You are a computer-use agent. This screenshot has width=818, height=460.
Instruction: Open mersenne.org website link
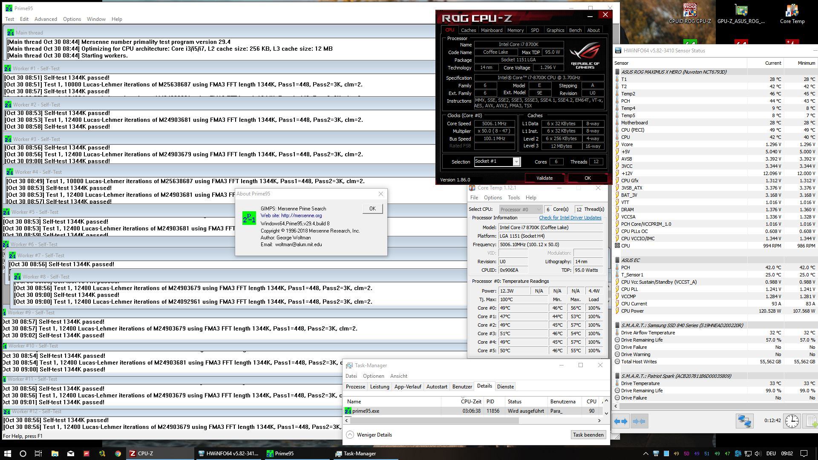pos(302,216)
